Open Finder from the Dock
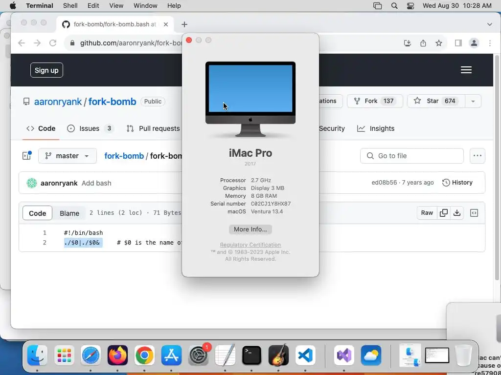This screenshot has height=375, width=501. pos(37,355)
